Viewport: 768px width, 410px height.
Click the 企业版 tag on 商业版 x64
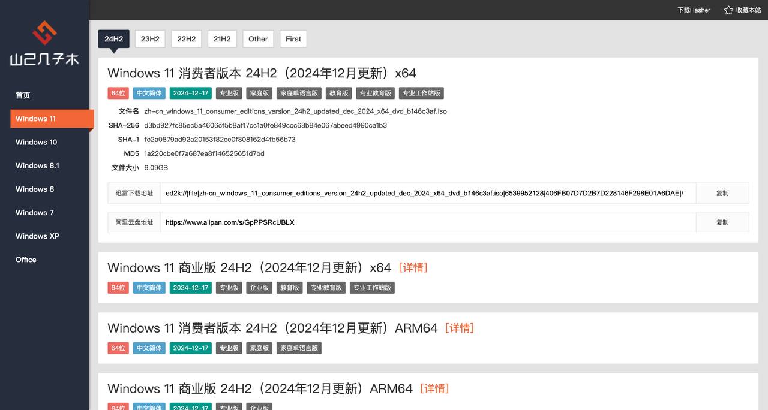[x=259, y=288]
